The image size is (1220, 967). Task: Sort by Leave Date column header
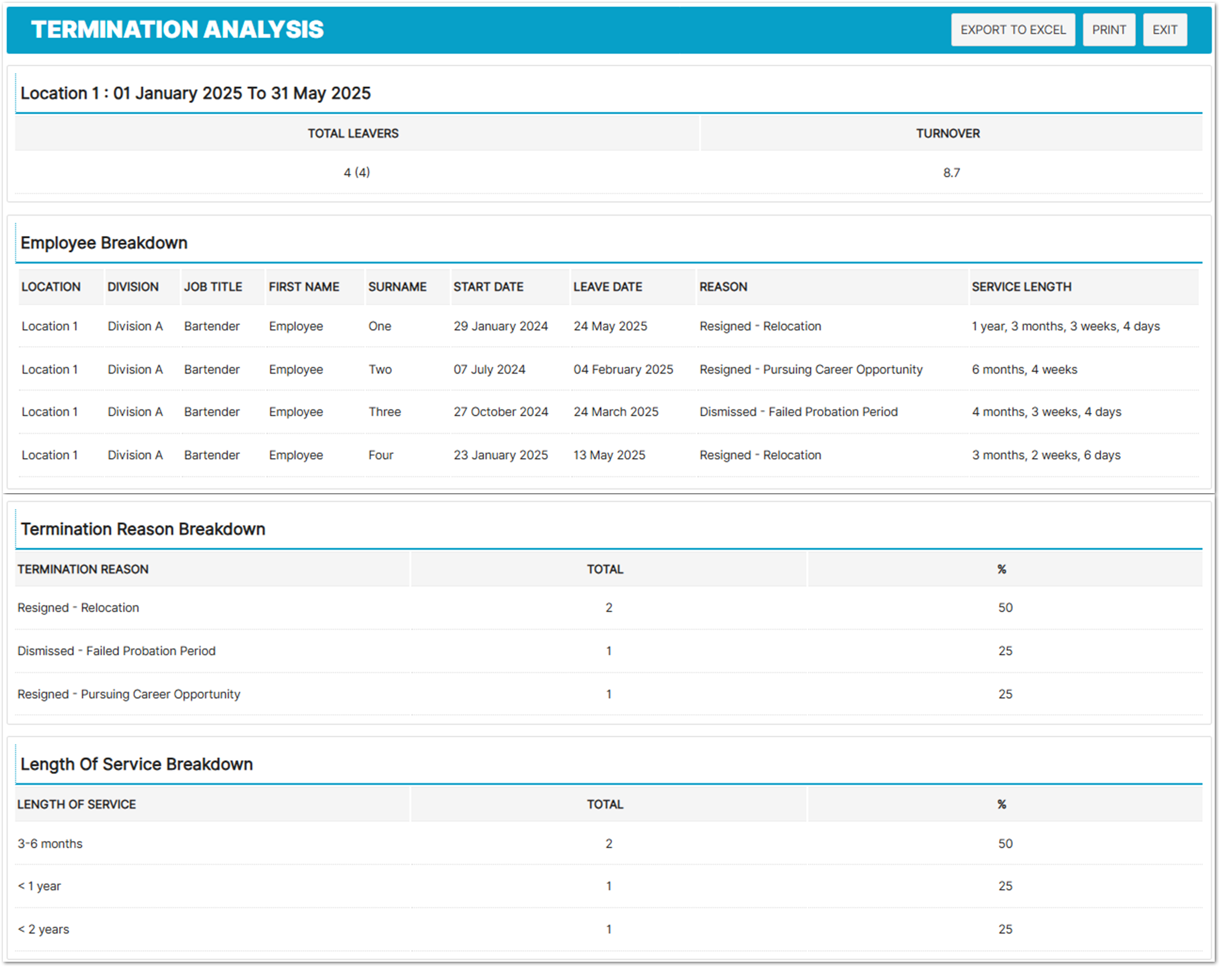coord(608,287)
